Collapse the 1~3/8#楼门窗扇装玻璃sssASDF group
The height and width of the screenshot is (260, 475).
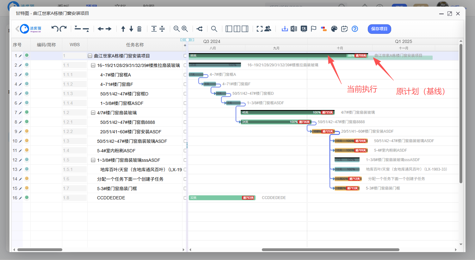coord(93,160)
